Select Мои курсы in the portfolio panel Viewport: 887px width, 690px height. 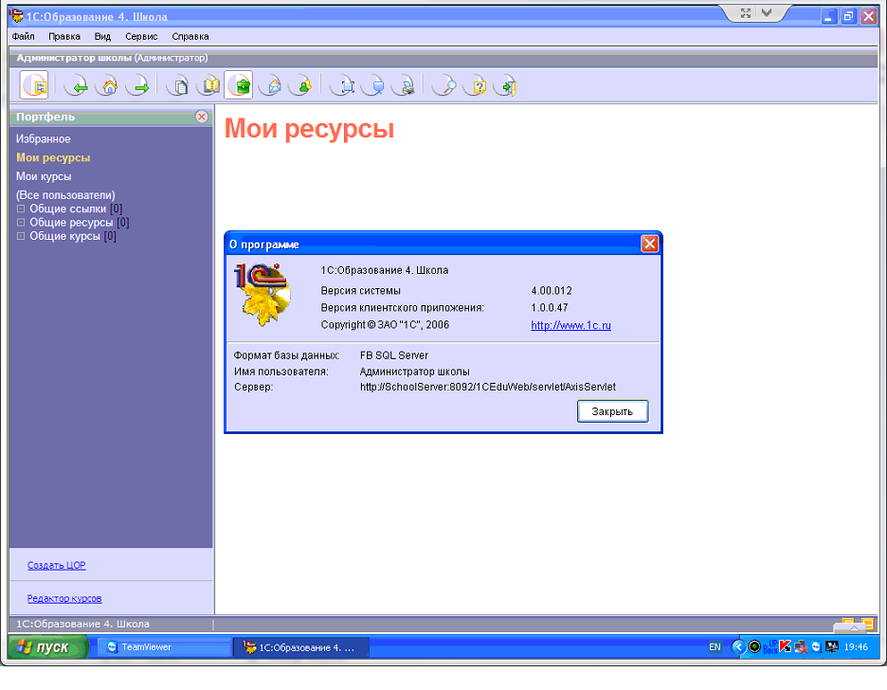pyautogui.click(x=44, y=176)
